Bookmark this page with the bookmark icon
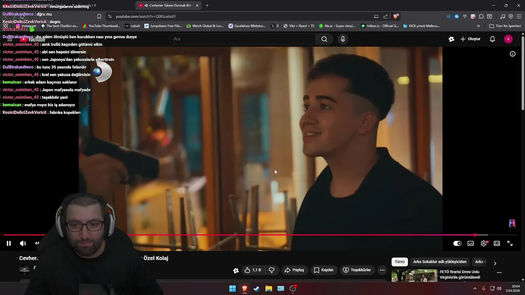Image resolution: width=525 pixels, height=295 pixels. click(99, 16)
